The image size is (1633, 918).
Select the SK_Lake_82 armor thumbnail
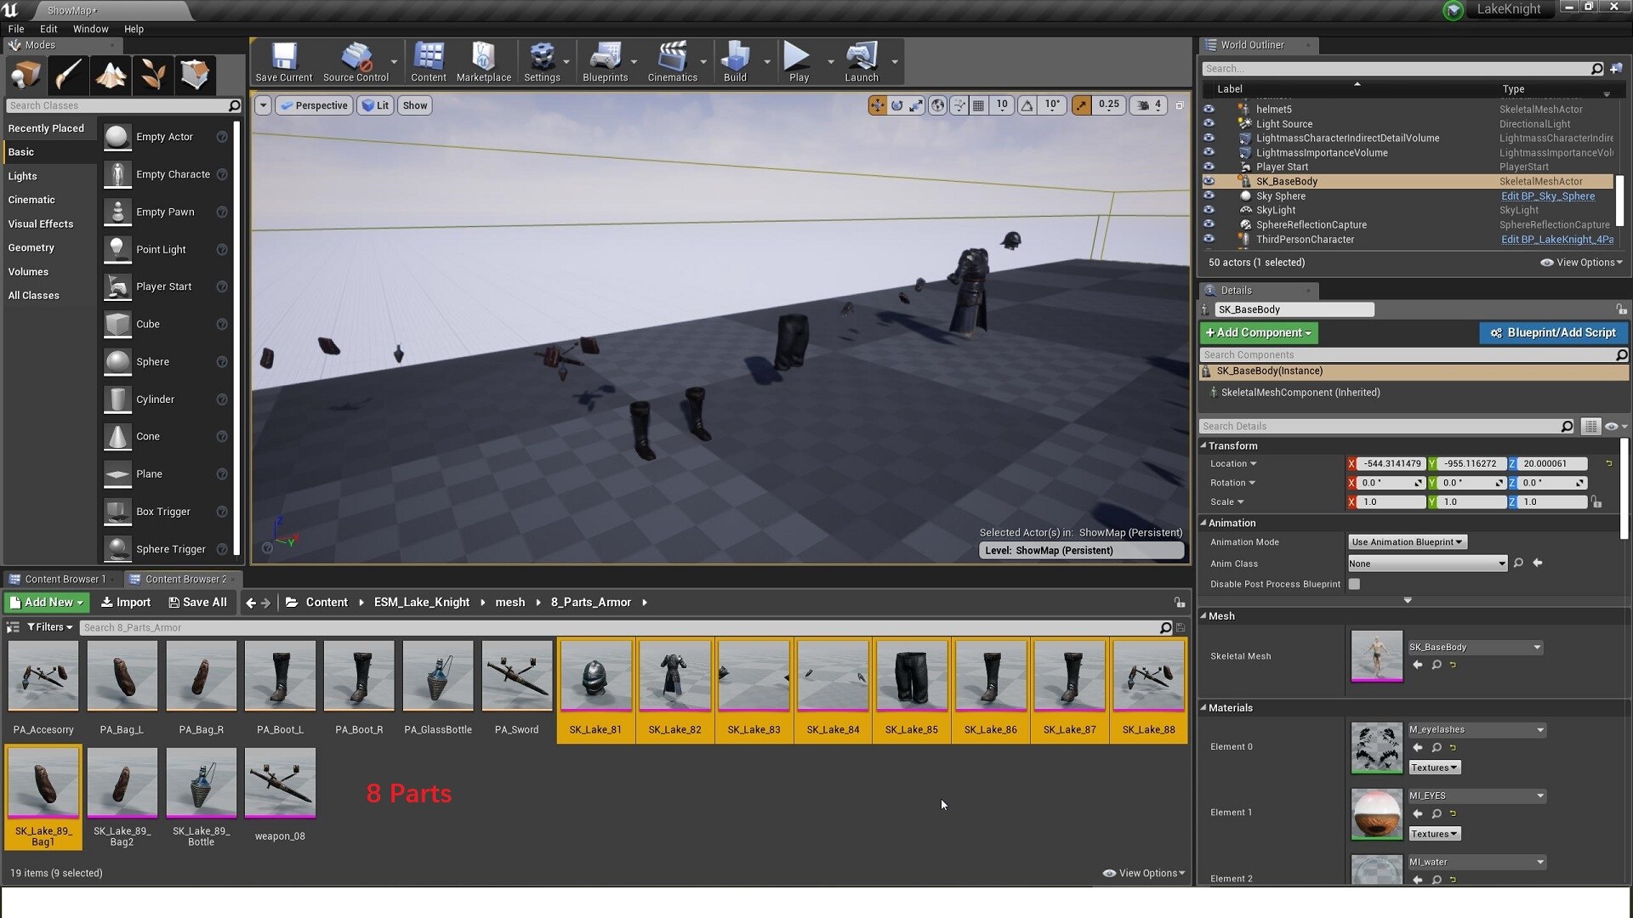(x=674, y=677)
